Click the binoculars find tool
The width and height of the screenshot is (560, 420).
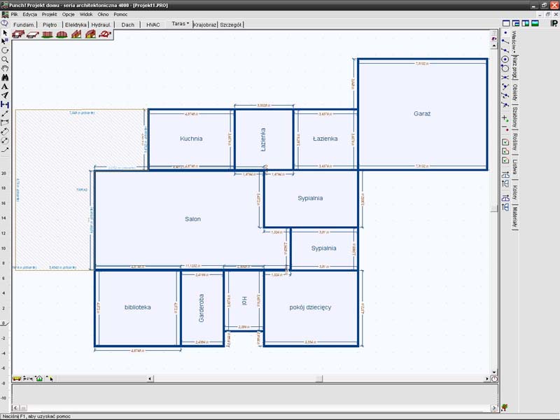5,77
